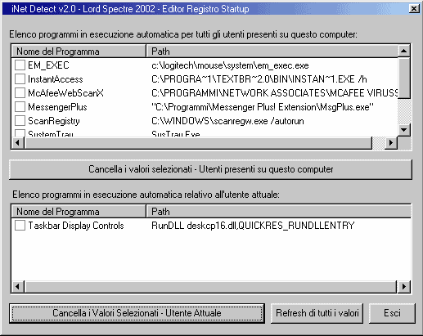Click the upper list's scroll-right arrow
This screenshot has width=423, height=336.
click(391, 142)
